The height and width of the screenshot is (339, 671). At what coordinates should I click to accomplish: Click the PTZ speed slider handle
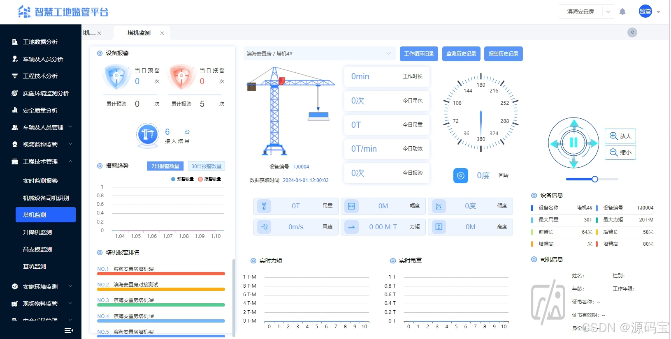595,179
